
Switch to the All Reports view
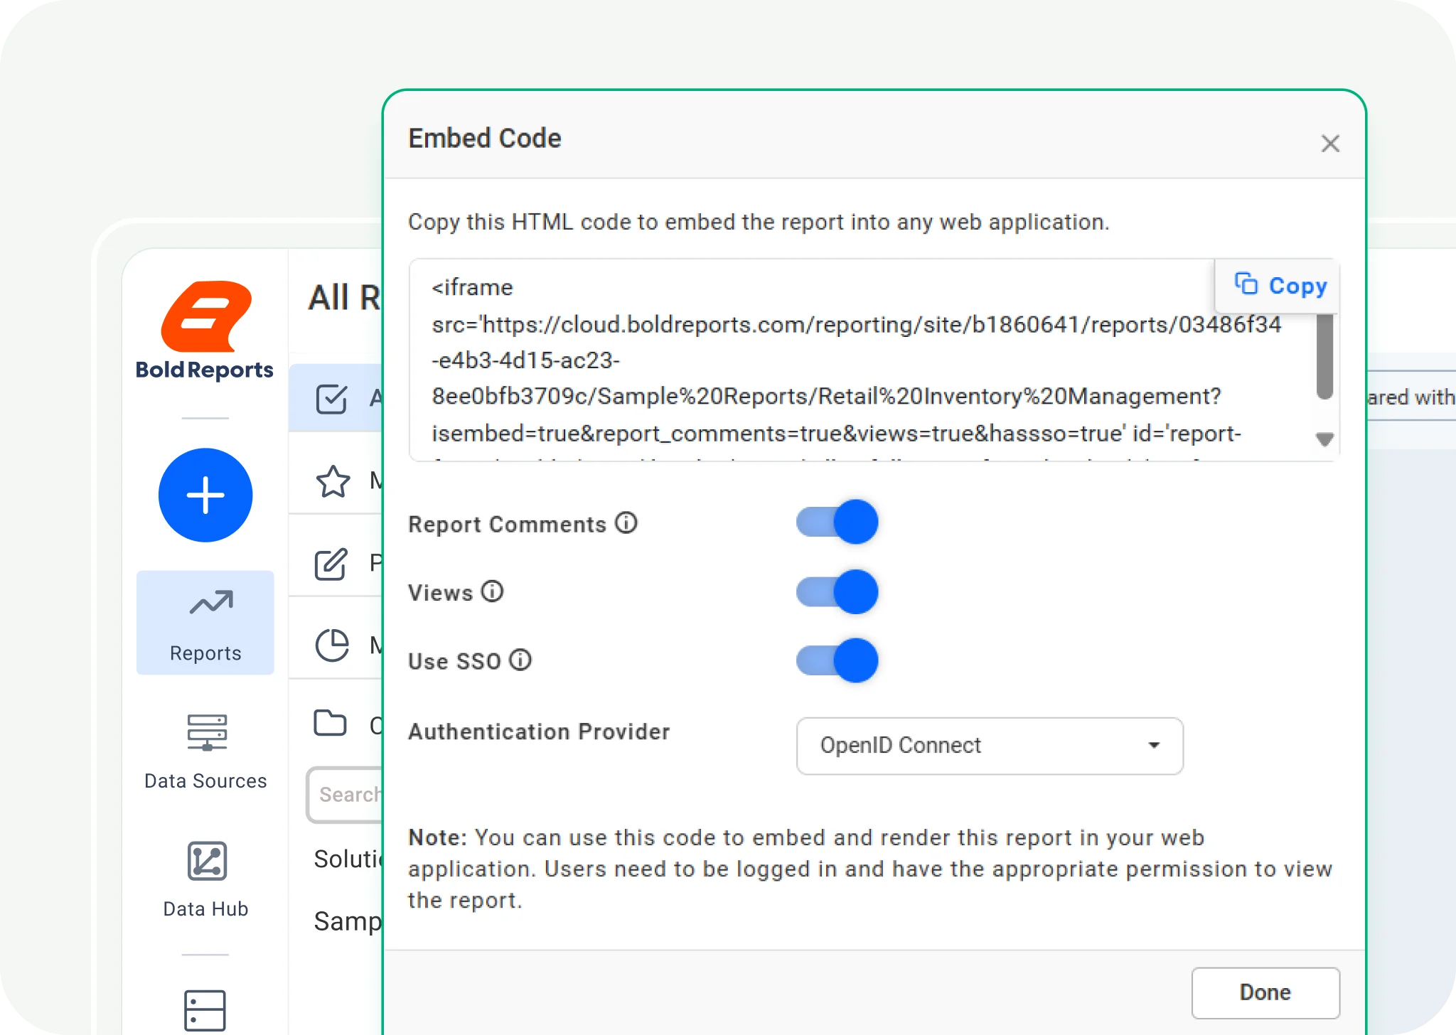tap(332, 398)
